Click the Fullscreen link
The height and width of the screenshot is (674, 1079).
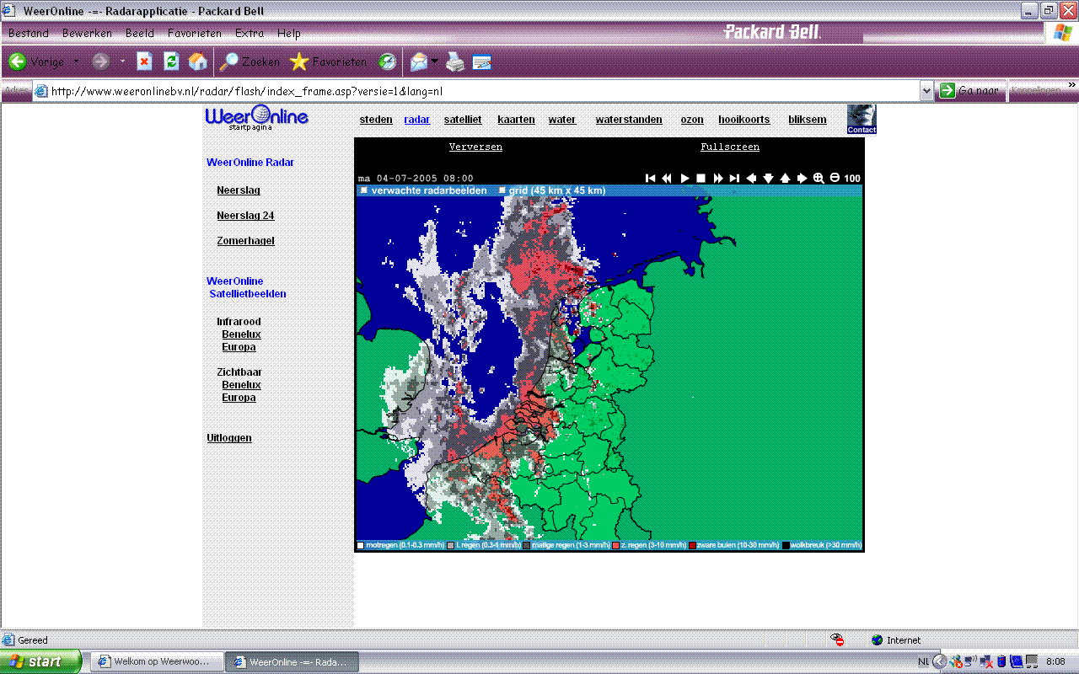coord(730,147)
